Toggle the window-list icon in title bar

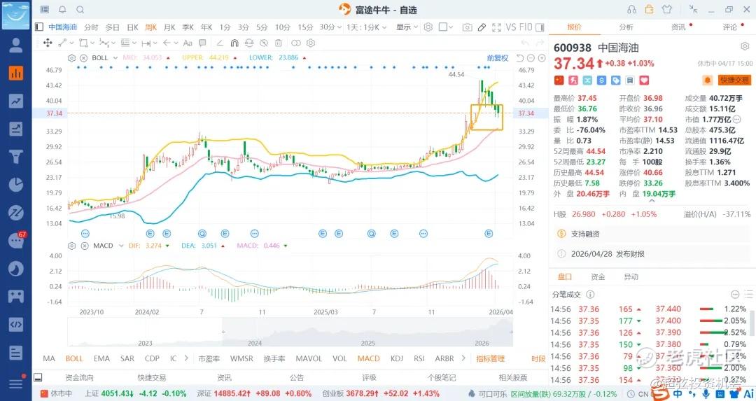[x=45, y=10]
